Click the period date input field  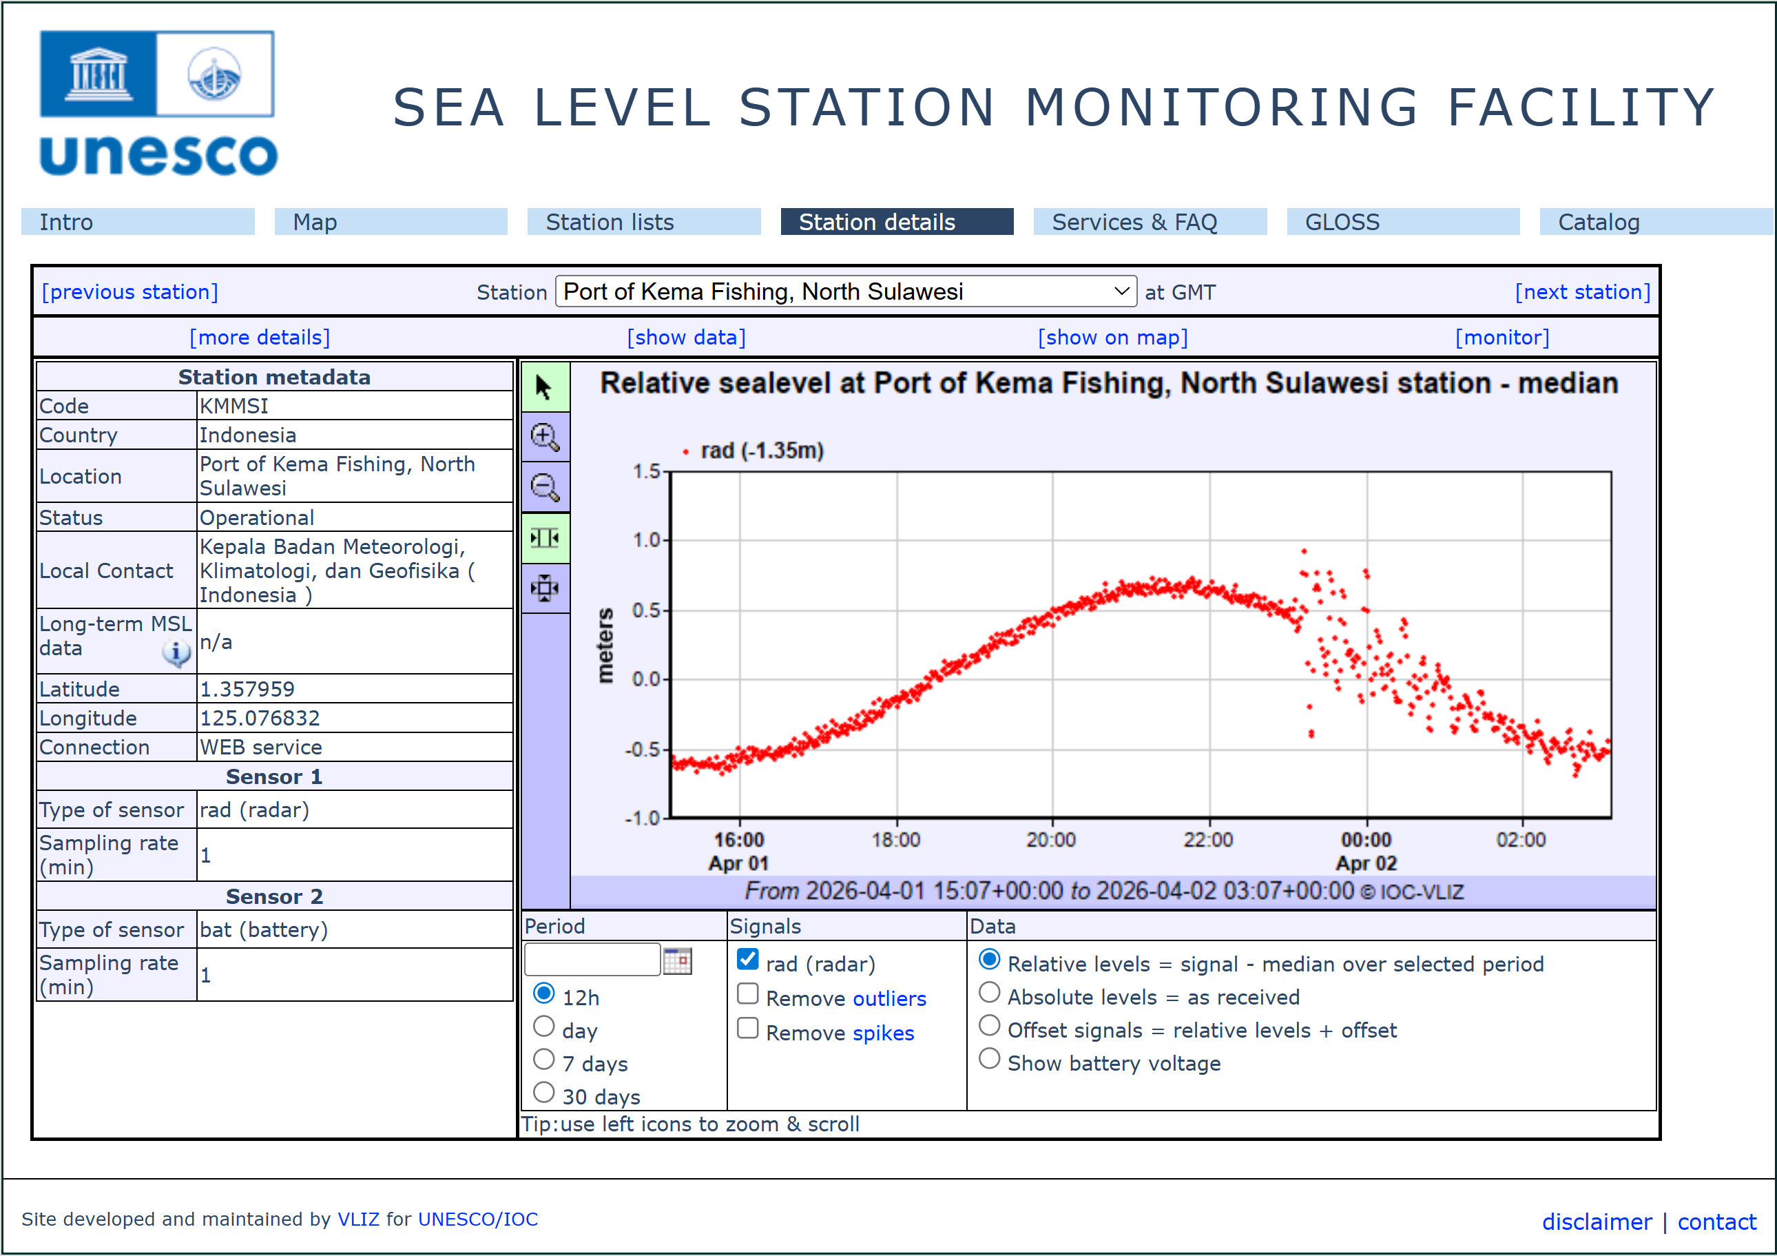coord(592,960)
